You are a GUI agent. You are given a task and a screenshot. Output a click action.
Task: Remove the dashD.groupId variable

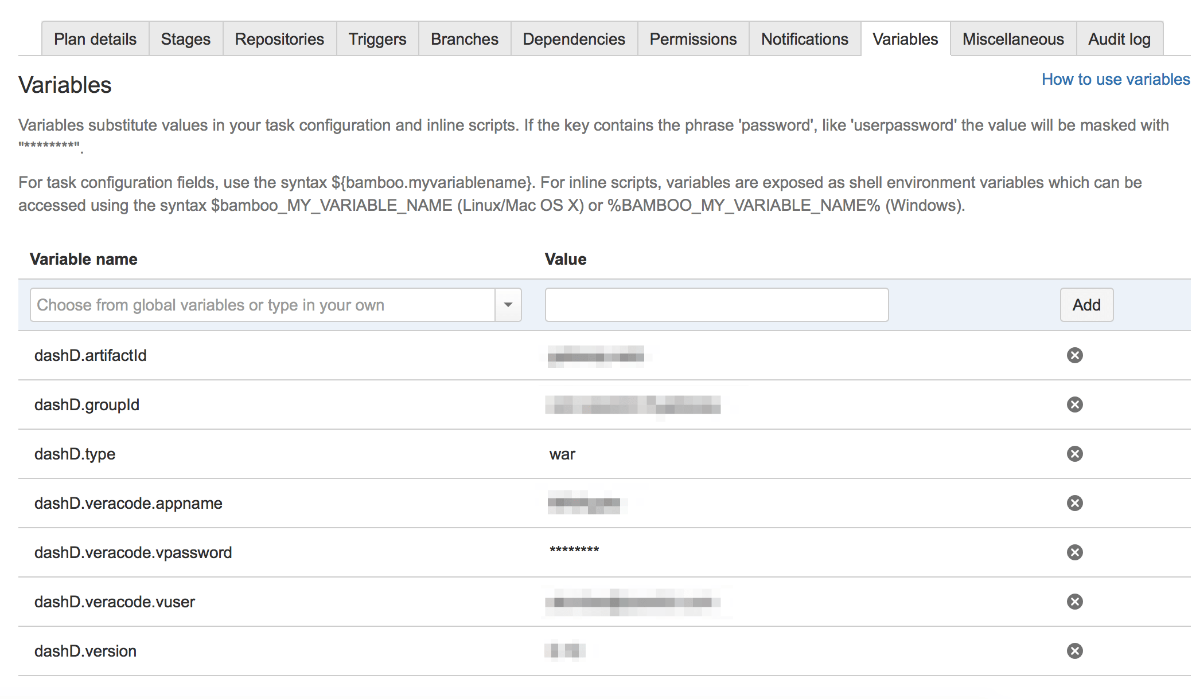(x=1074, y=405)
